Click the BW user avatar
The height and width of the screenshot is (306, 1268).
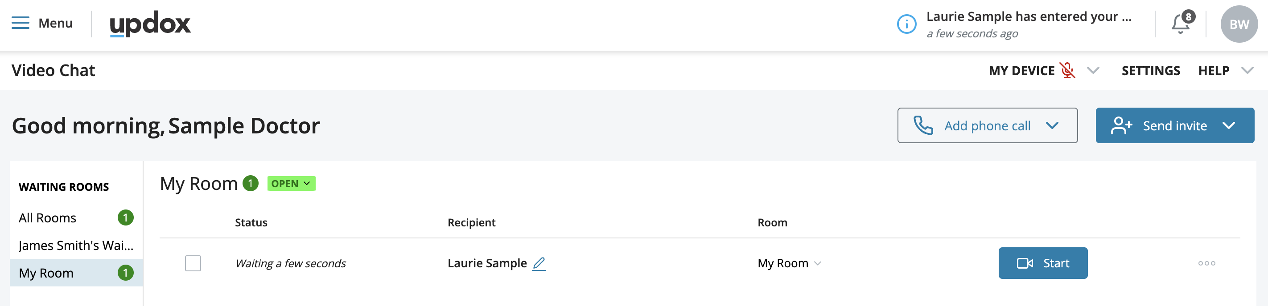[x=1239, y=24]
